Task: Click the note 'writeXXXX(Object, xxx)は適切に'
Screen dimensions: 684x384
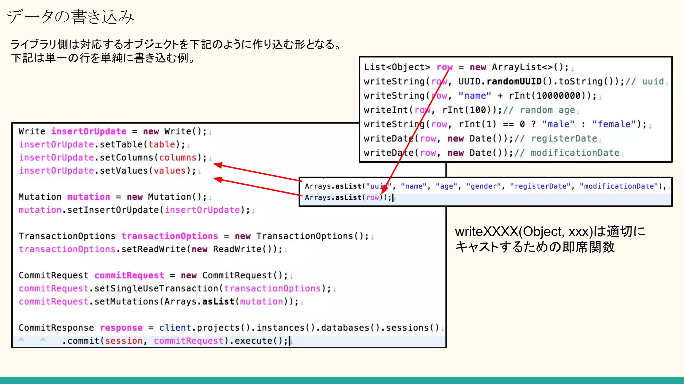Action: click(550, 231)
